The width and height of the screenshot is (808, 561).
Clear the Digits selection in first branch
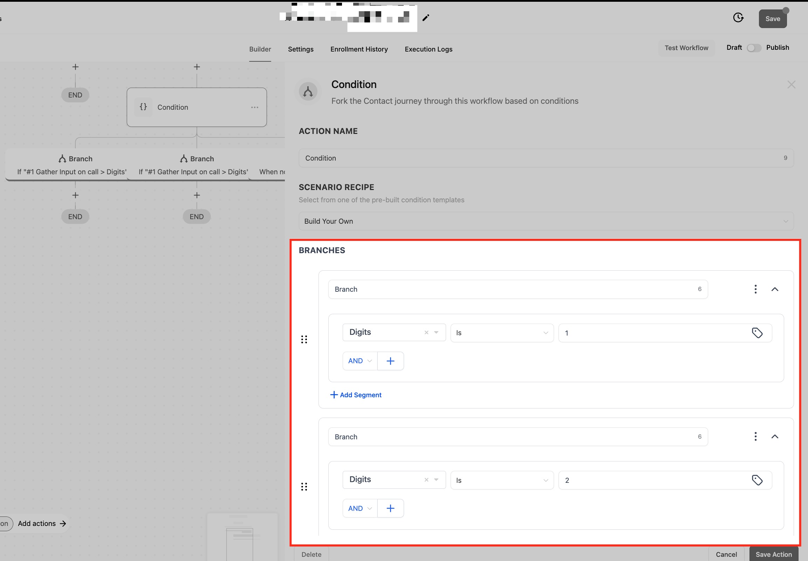pos(426,332)
